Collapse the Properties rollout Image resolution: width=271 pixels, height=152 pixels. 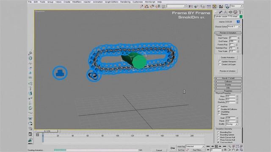coord(228,91)
